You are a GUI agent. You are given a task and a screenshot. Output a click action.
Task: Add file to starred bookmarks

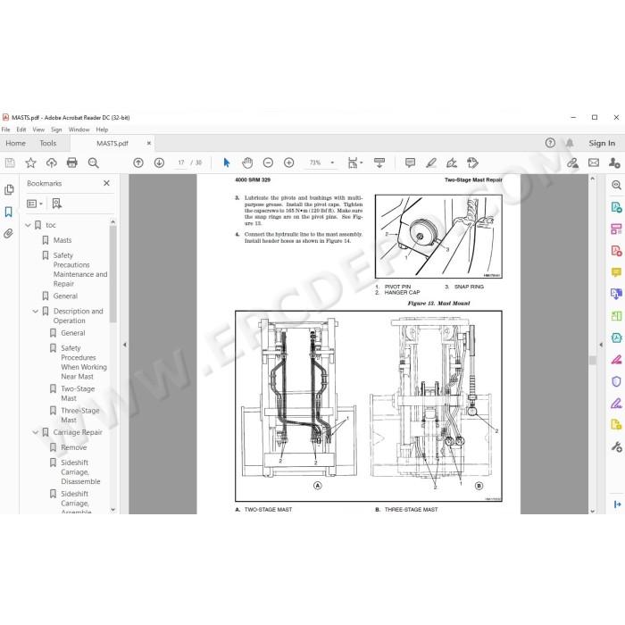pyautogui.click(x=30, y=163)
